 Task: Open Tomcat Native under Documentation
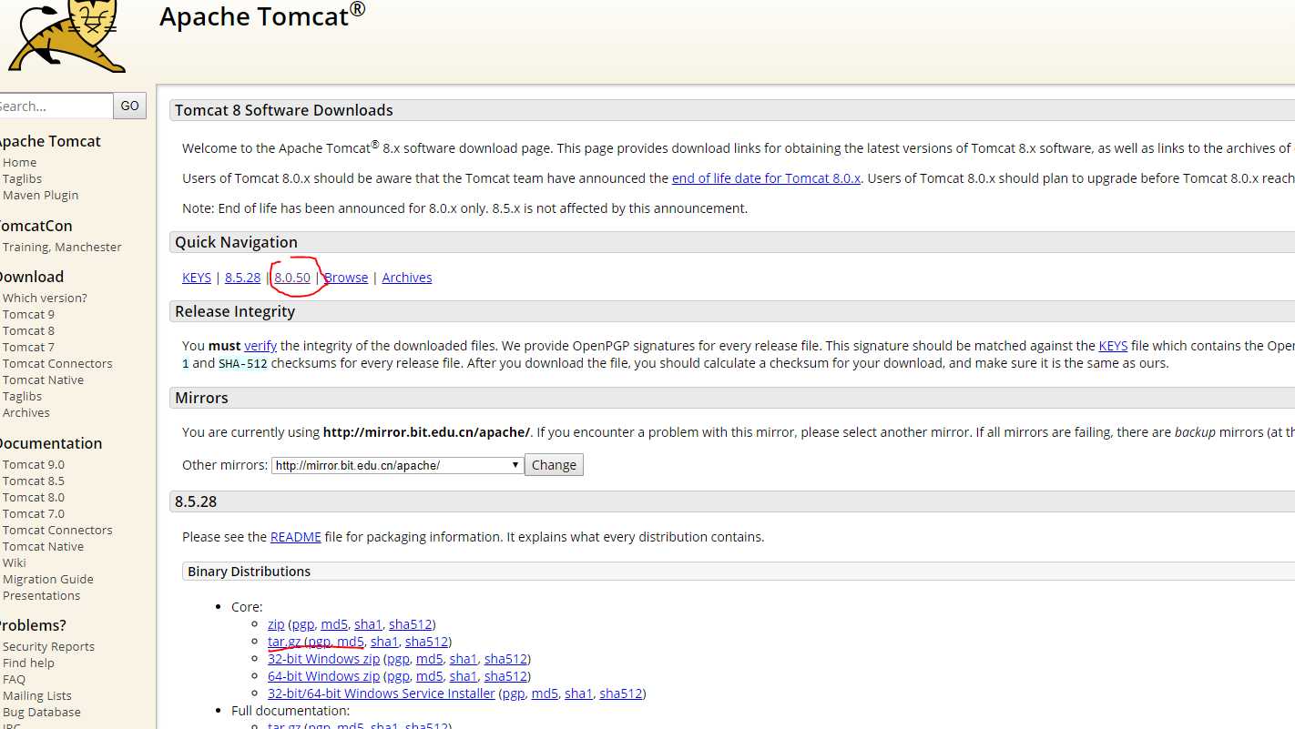[43, 546]
